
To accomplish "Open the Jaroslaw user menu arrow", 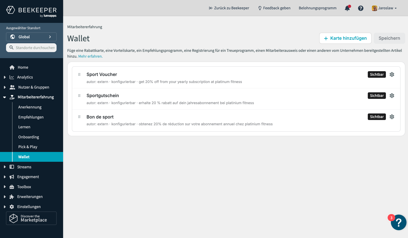I will [396, 8].
